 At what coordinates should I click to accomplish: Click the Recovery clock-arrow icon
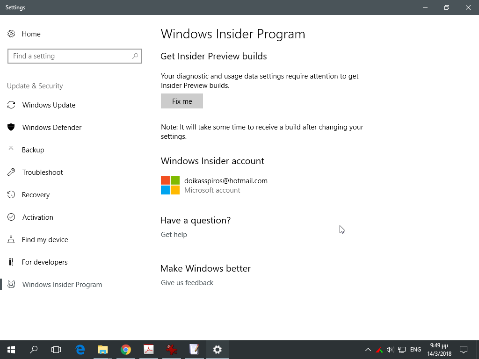(11, 195)
